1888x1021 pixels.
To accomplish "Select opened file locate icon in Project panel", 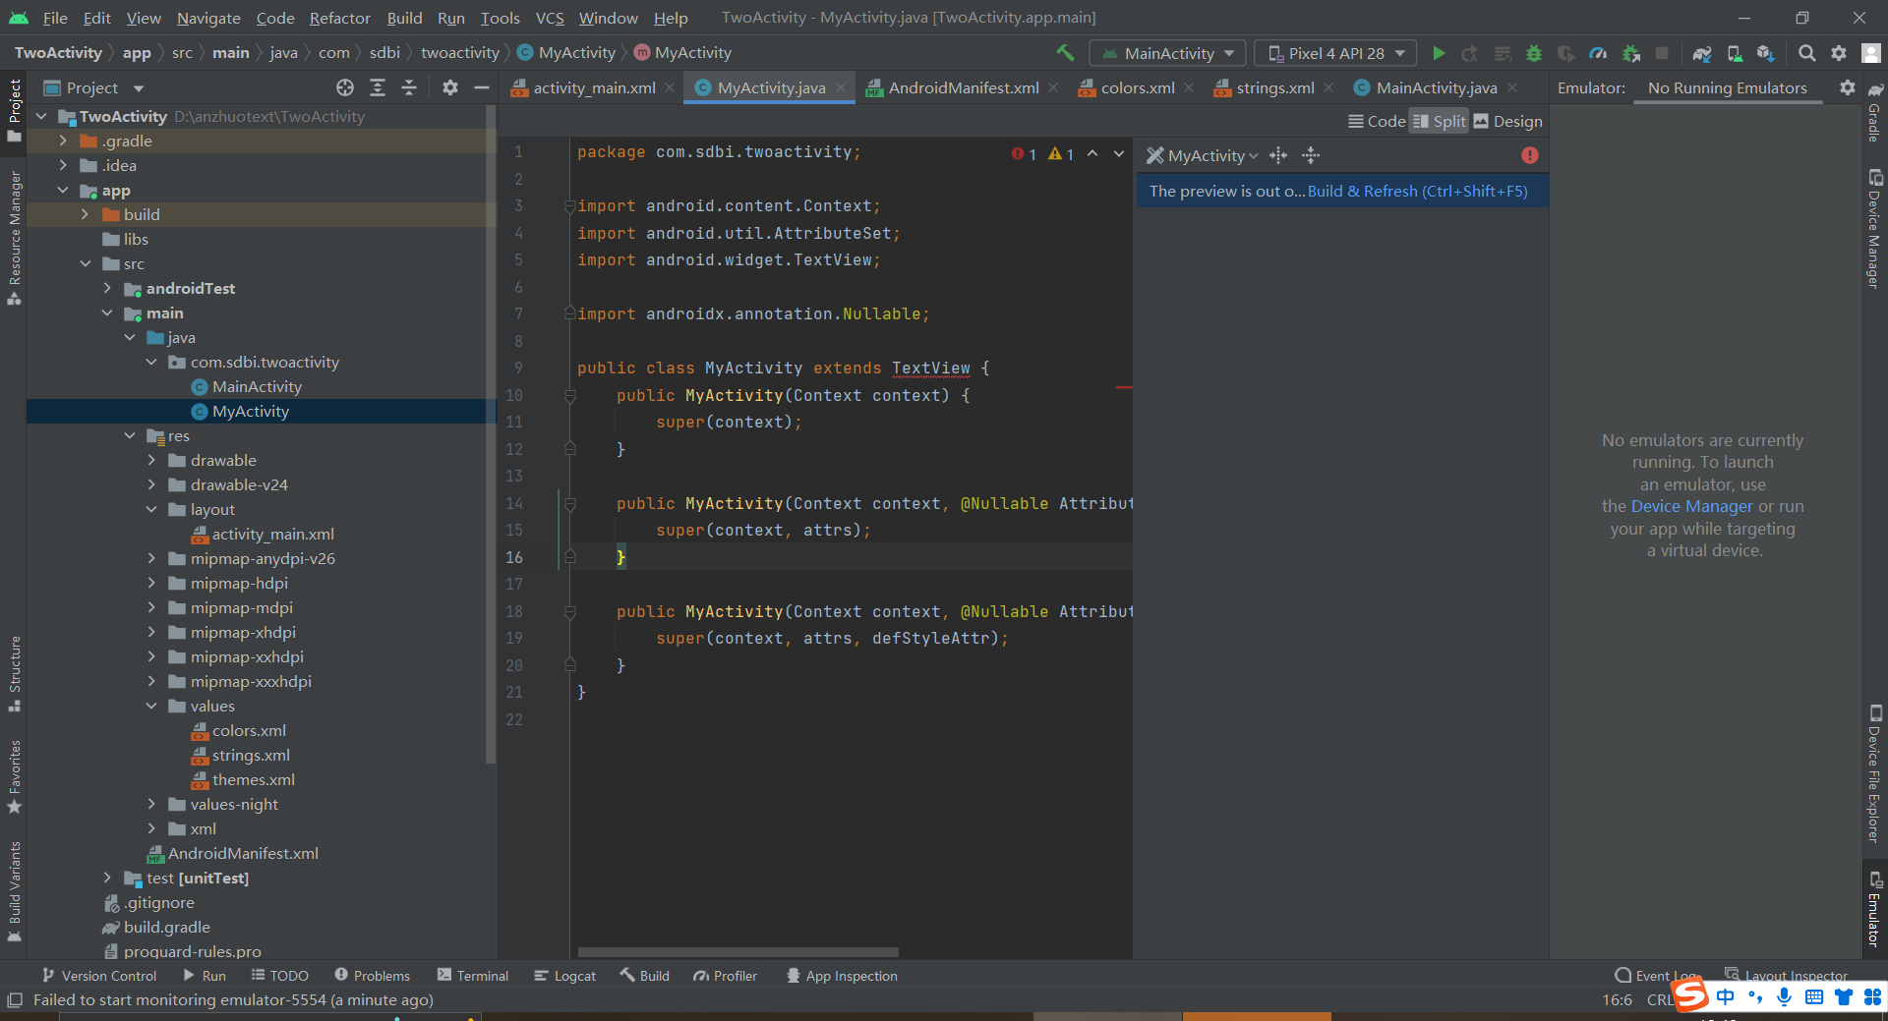I will pos(345,88).
